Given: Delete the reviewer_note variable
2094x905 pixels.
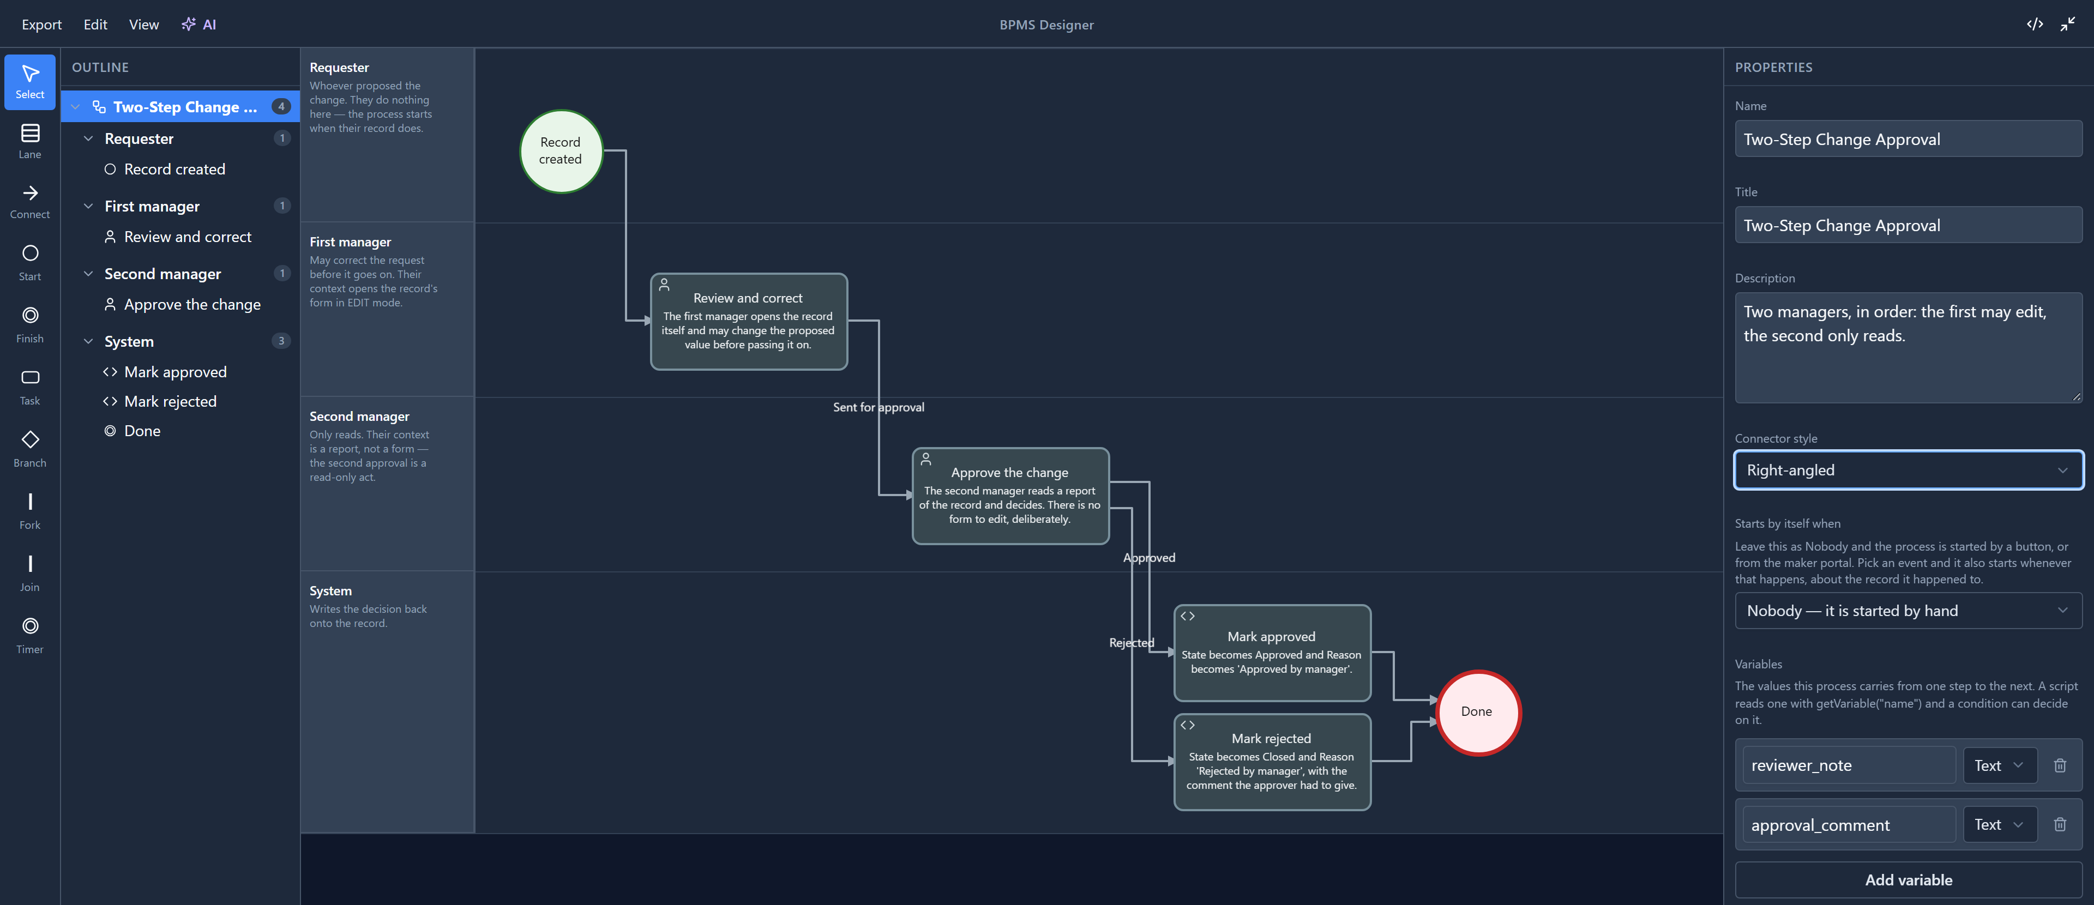Looking at the screenshot, I should (2060, 765).
